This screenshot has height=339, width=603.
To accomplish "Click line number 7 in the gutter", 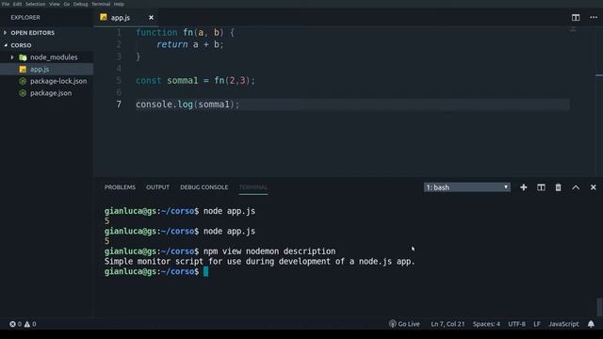I will (119, 105).
